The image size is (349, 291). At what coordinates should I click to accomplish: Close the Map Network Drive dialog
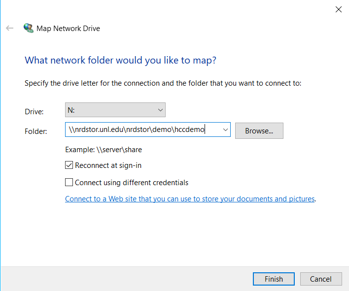(339, 9)
